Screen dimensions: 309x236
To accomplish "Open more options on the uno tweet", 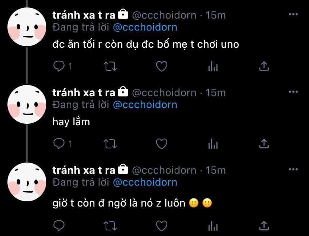I will pos(293,14).
